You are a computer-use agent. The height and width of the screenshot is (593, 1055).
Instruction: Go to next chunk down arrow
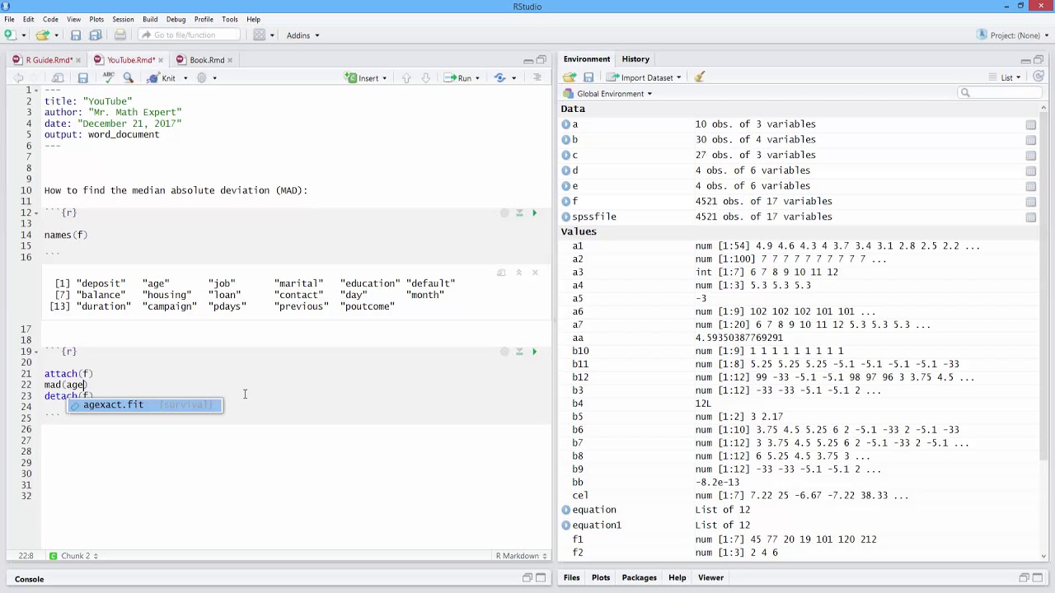pos(425,77)
